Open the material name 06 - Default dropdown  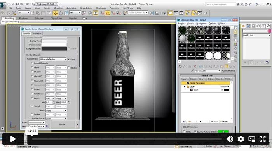click(207, 71)
